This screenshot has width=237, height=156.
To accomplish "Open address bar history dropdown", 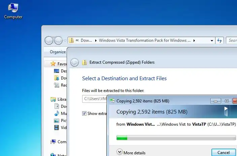I will tap(212, 40).
